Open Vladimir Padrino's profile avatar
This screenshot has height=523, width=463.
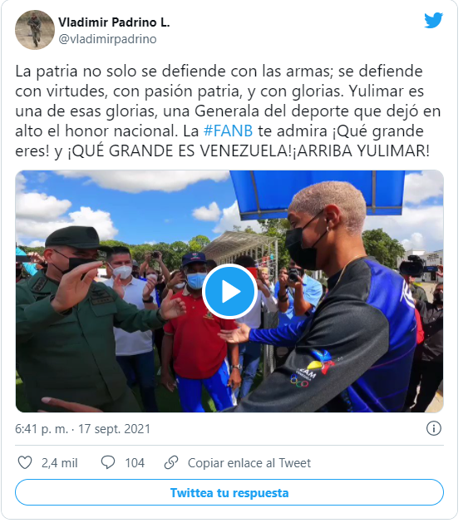point(35,30)
